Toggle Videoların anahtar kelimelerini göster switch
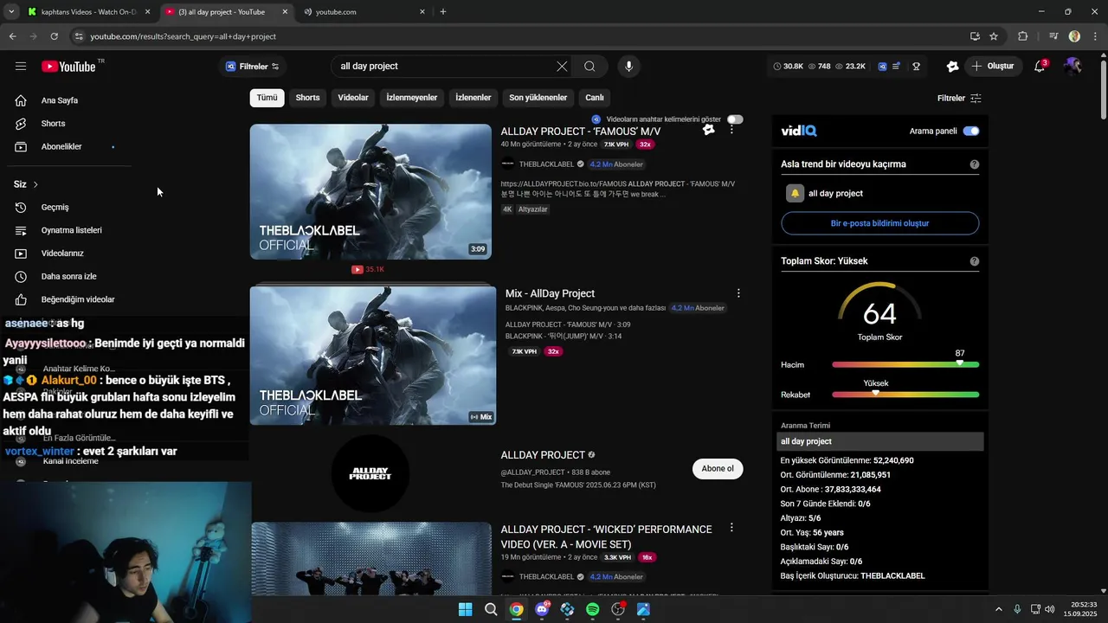Screen dimensions: 1108x623 [735, 119]
